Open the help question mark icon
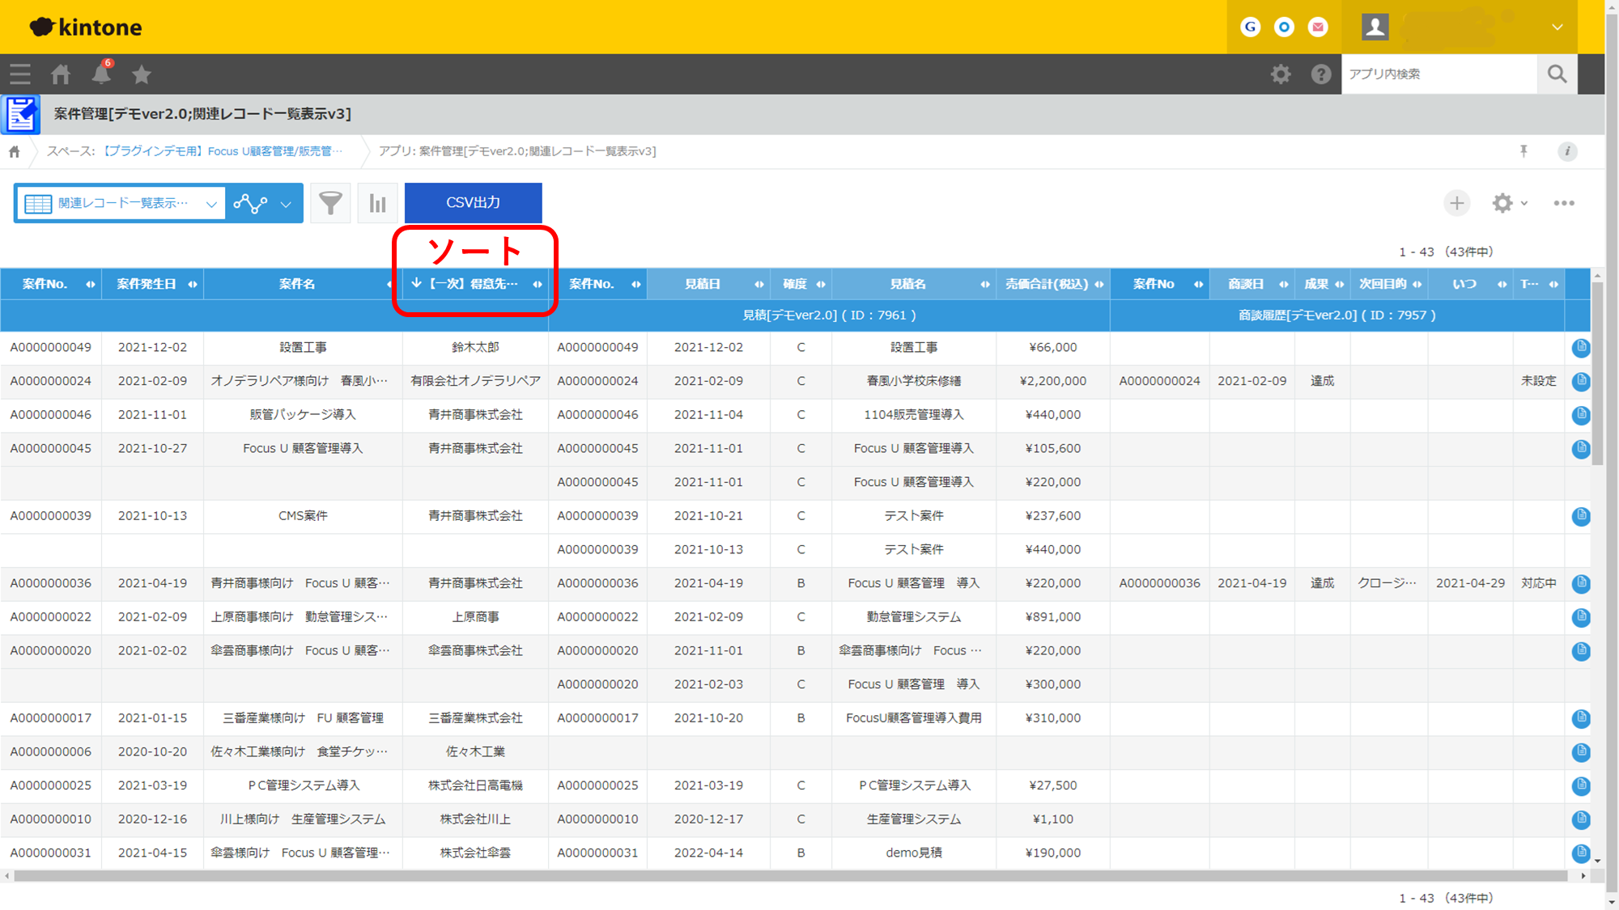This screenshot has height=910, width=1619. [1321, 74]
